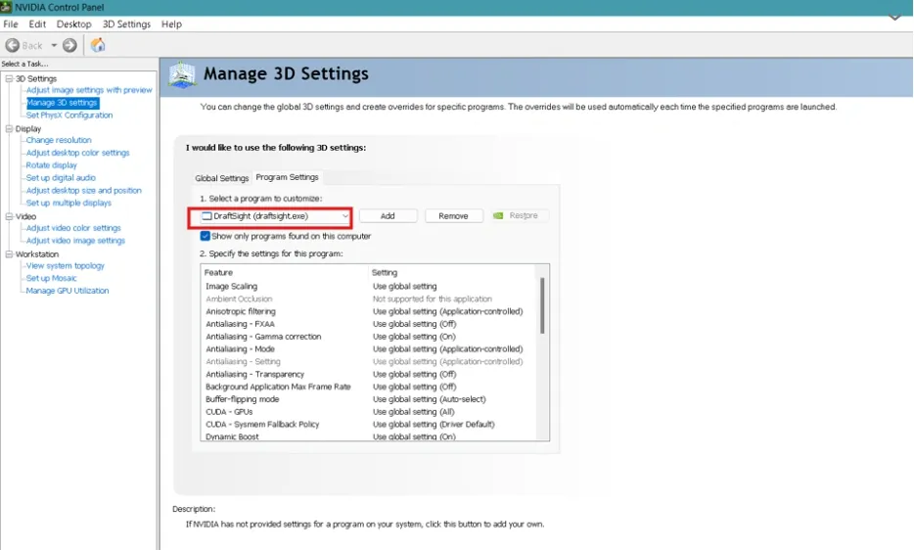
Task: Select the CUDA - GPUs row
Action: pyautogui.click(x=368, y=412)
